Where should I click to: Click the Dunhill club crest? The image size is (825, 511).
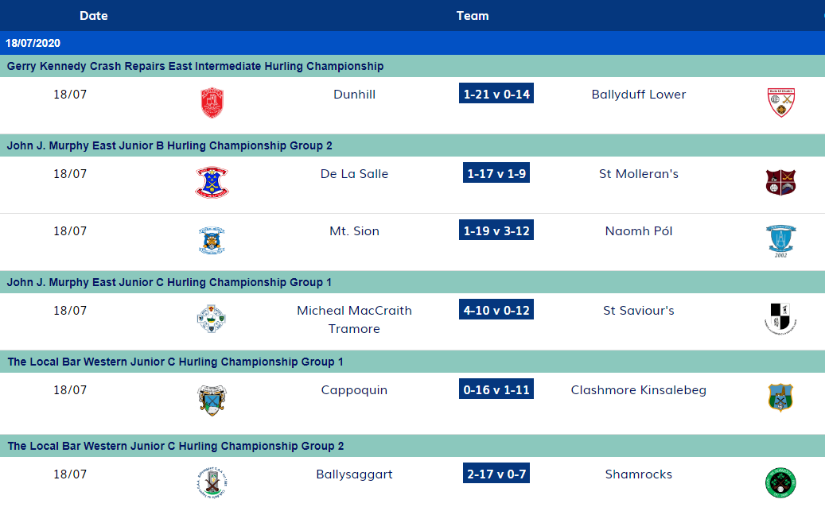pos(212,103)
